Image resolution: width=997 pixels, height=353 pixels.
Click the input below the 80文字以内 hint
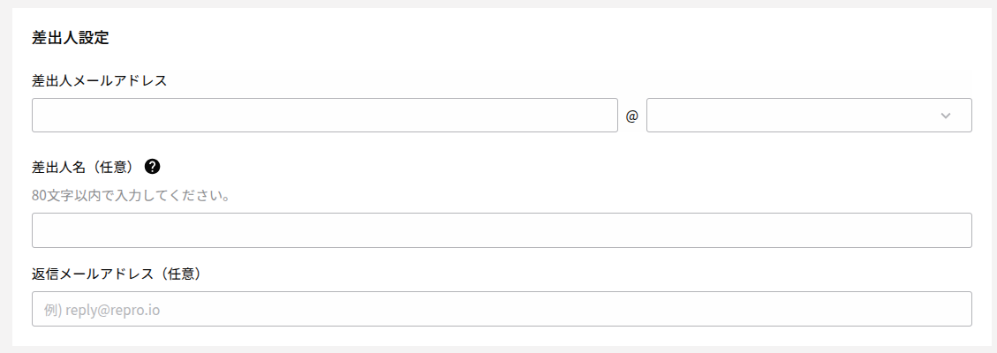502,230
